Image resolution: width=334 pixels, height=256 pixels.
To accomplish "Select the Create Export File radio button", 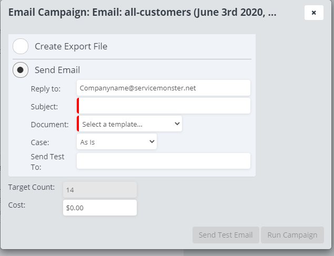I will [x=21, y=46].
